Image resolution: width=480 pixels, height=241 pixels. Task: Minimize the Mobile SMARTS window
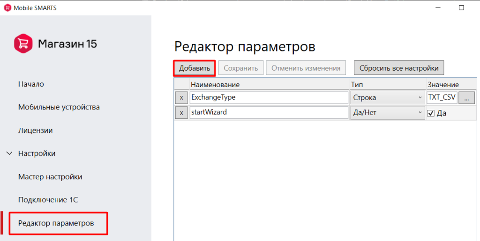click(x=438, y=7)
